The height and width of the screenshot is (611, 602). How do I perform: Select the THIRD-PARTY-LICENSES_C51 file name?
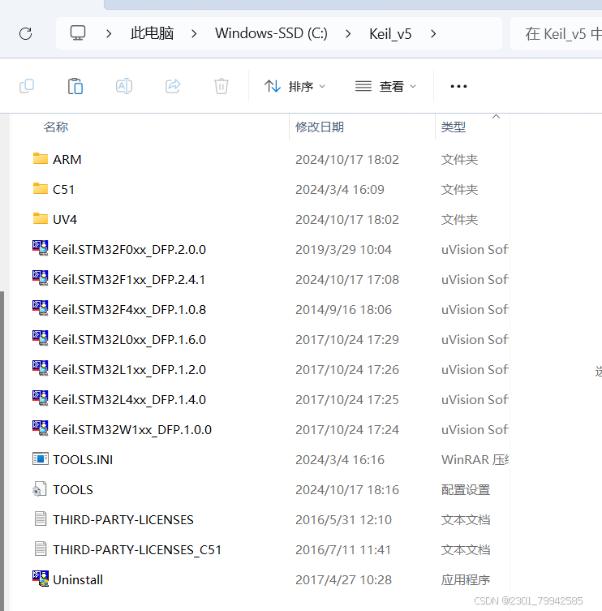coord(137,550)
